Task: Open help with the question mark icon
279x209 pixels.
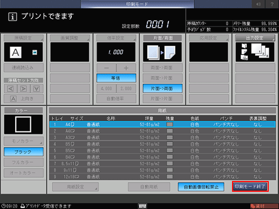Action: [x=272, y=4]
